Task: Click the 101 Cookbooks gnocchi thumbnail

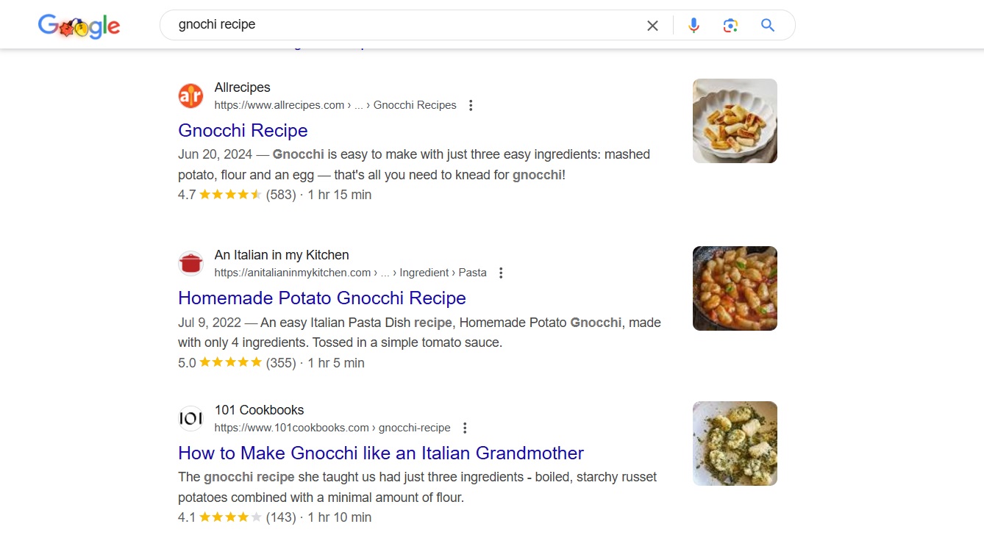Action: [734, 442]
